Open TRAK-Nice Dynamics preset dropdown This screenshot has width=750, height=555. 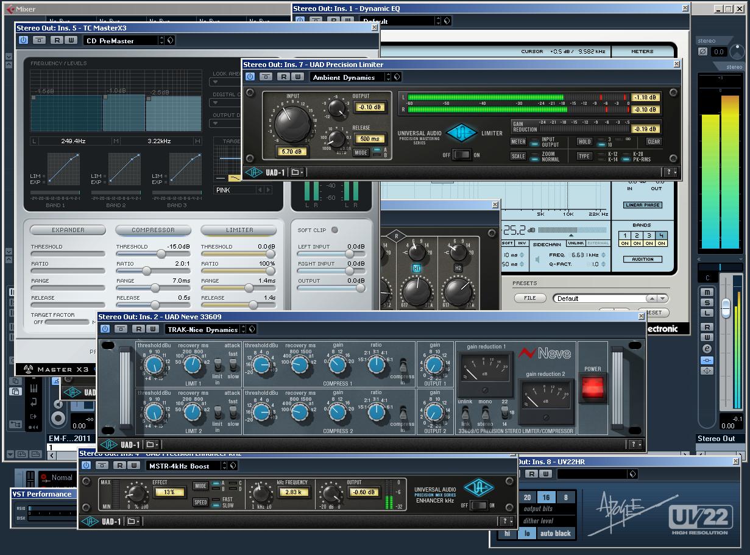[243, 329]
